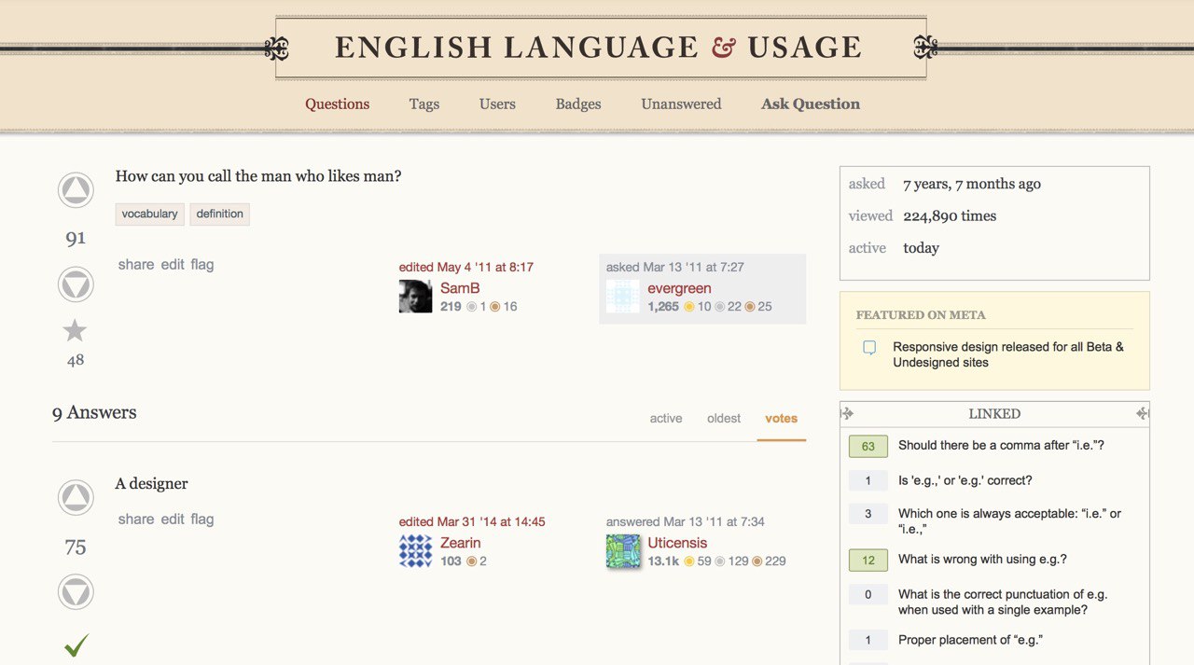Click share under the question
Viewport: 1194px width, 665px height.
[136, 264]
